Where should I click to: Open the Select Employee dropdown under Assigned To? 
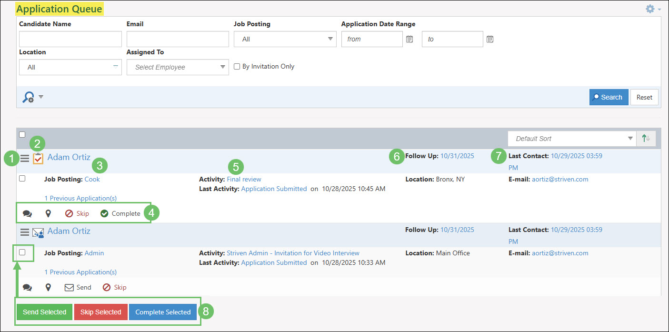point(178,67)
